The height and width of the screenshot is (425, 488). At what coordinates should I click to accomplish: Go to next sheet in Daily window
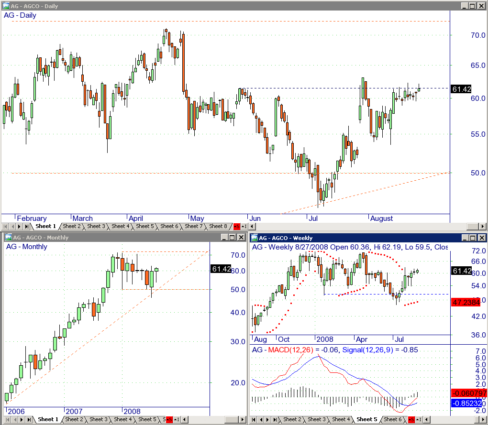[19, 226]
